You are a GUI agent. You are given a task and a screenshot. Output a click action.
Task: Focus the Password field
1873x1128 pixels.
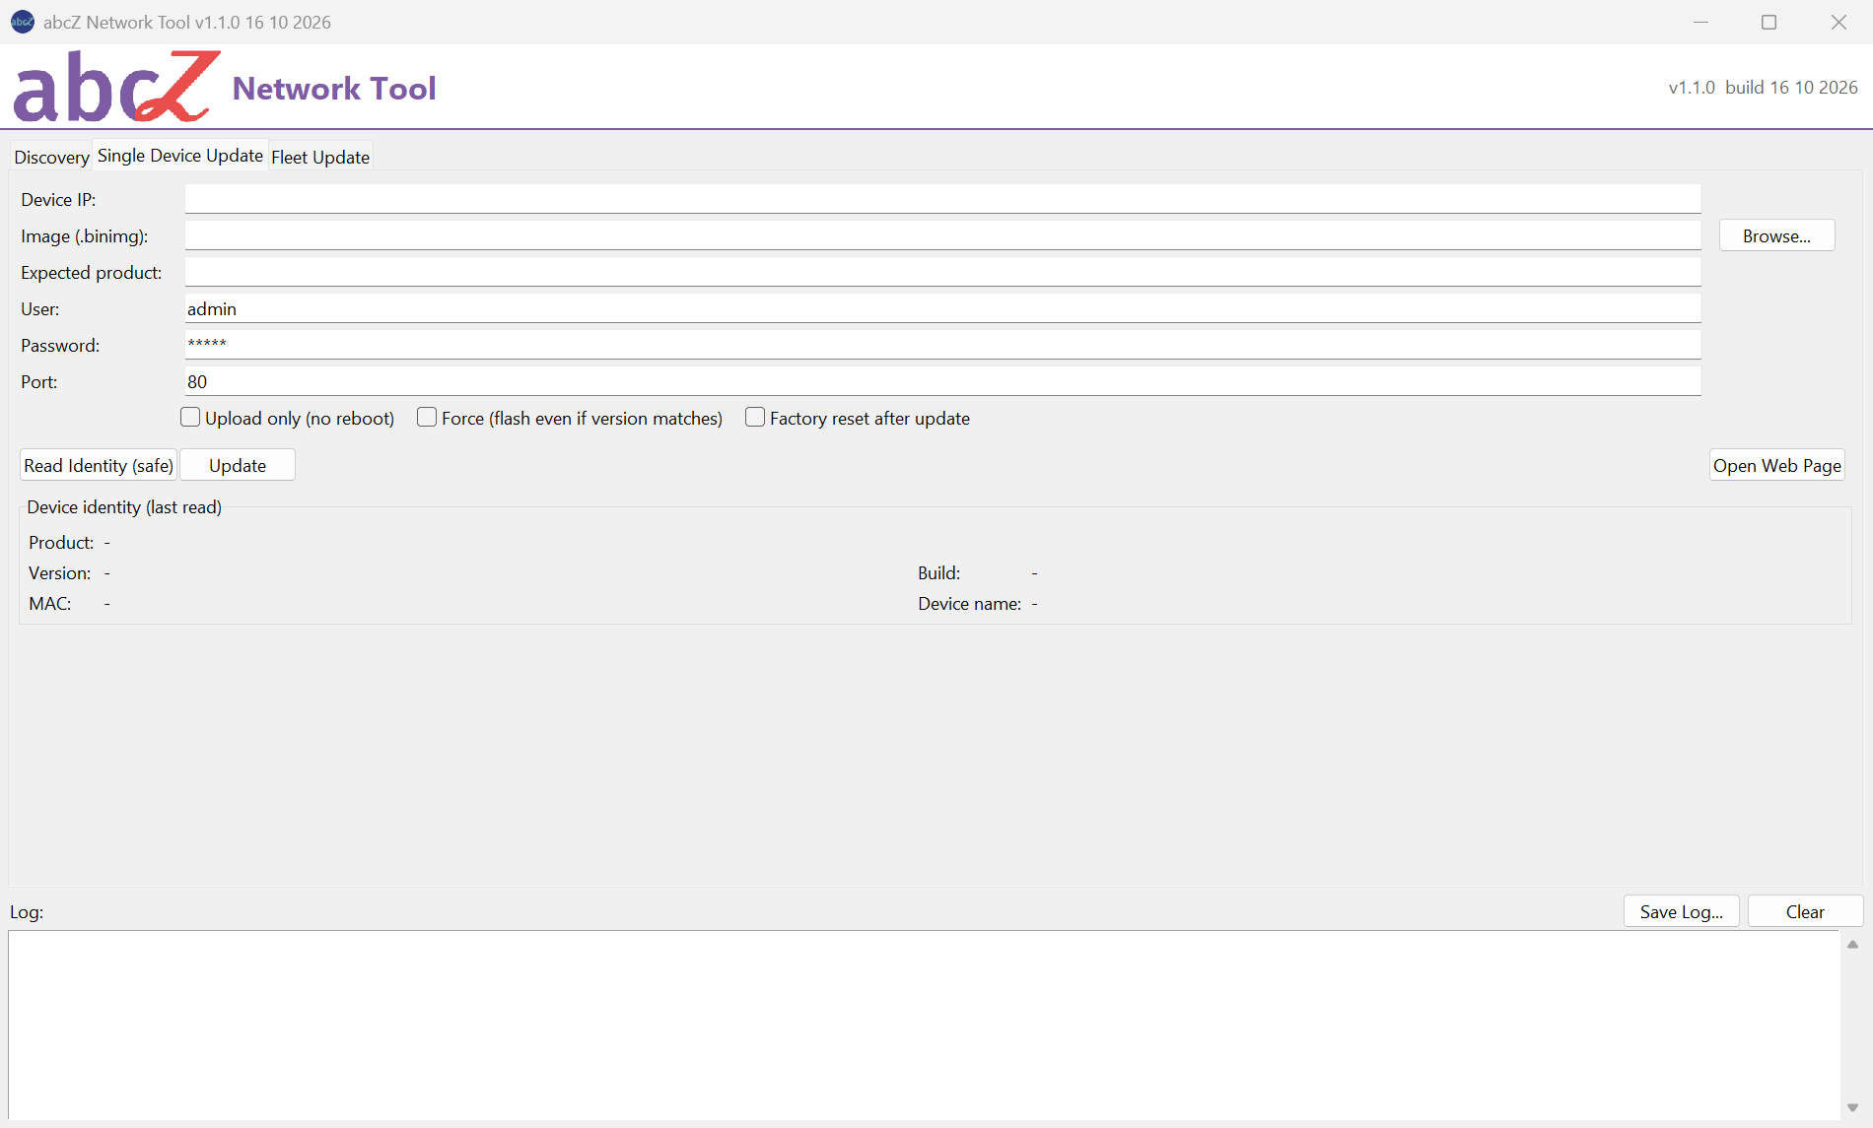(x=942, y=345)
